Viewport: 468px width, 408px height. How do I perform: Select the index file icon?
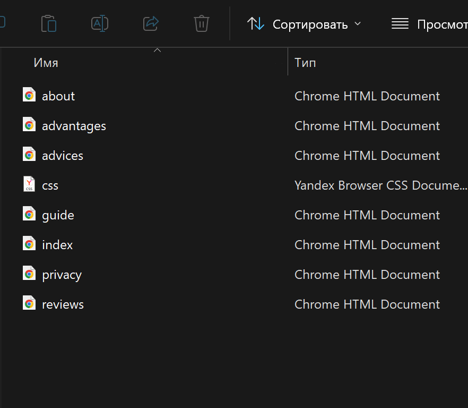[x=29, y=244]
